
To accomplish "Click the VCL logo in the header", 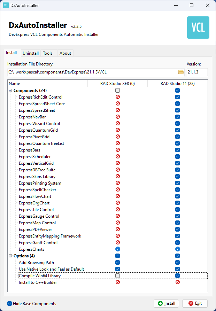I will (198, 28).
